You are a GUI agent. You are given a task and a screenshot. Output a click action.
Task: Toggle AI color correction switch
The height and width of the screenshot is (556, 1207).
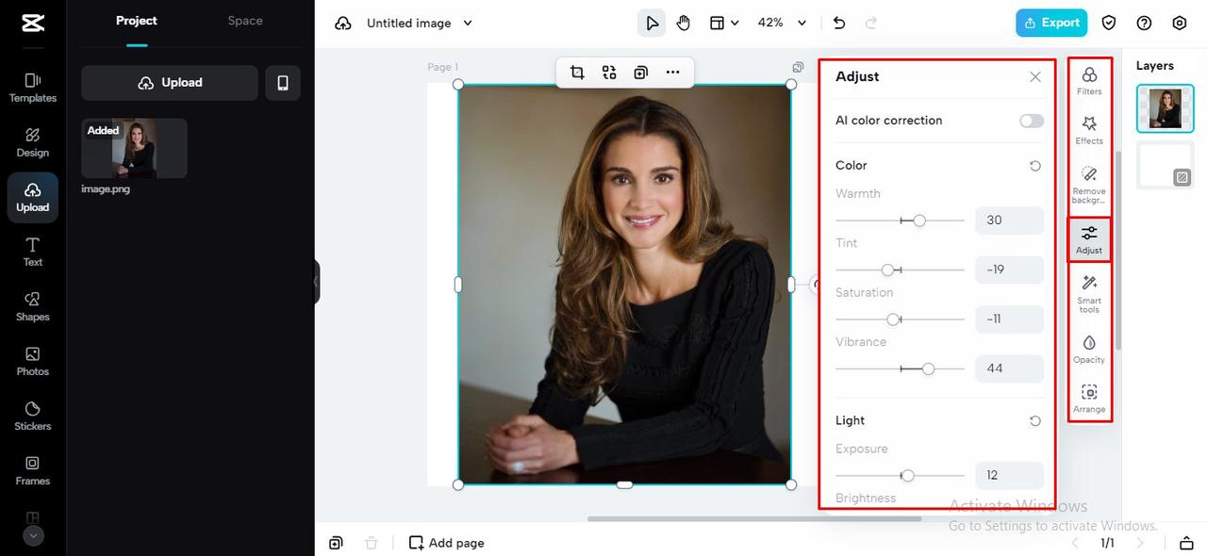pos(1032,121)
